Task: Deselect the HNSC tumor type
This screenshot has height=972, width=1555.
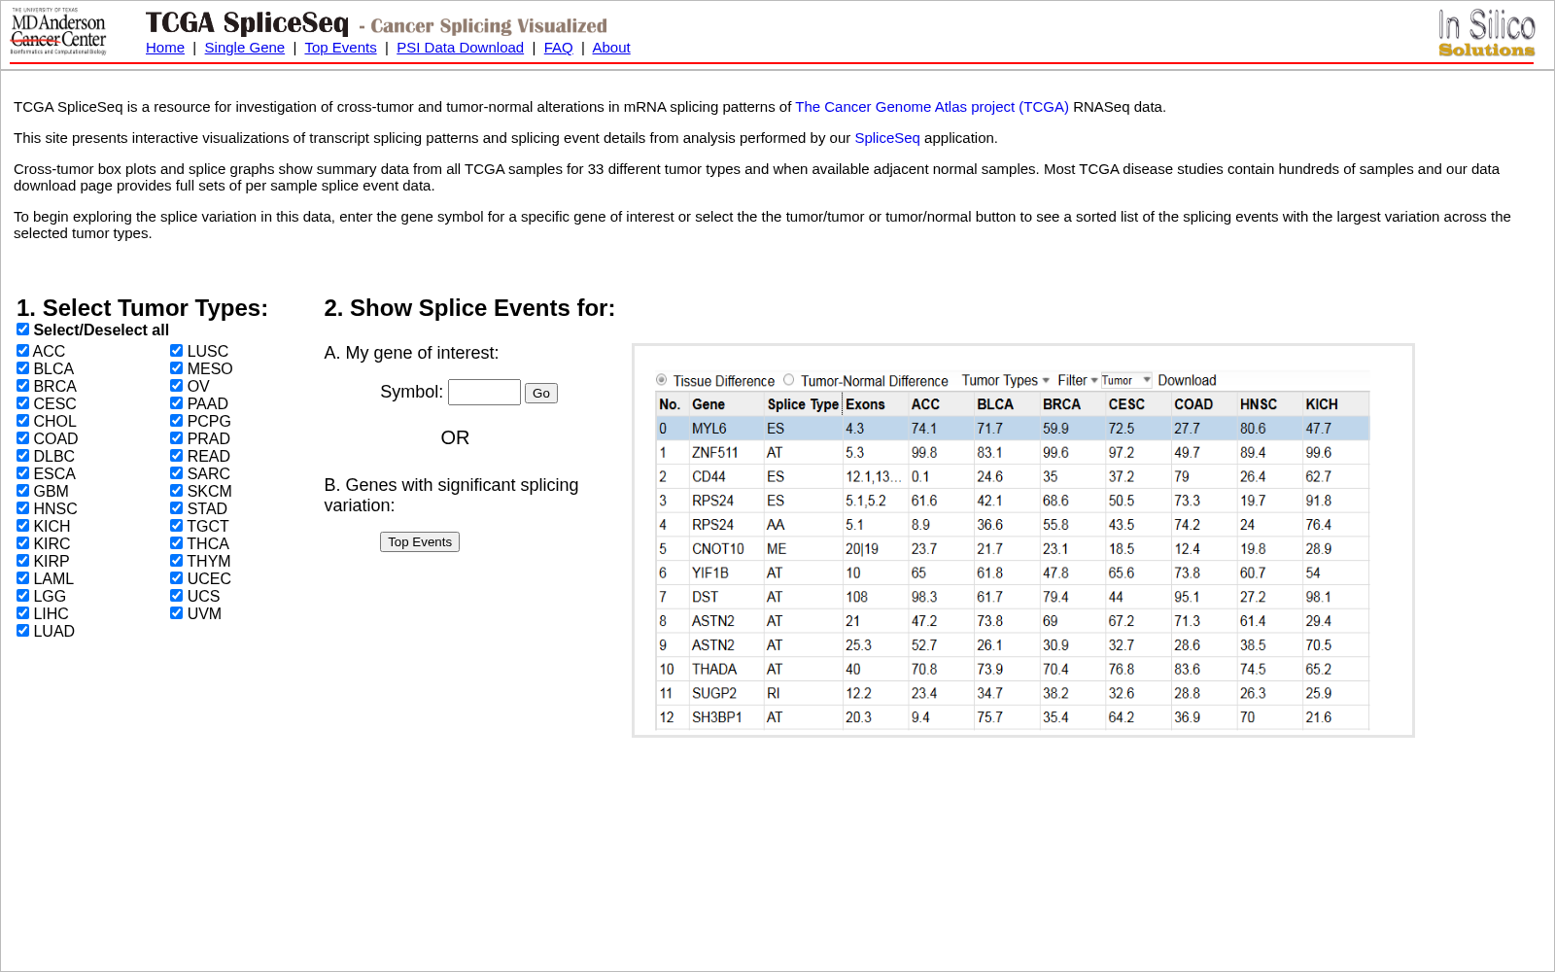Action: [x=22, y=508]
